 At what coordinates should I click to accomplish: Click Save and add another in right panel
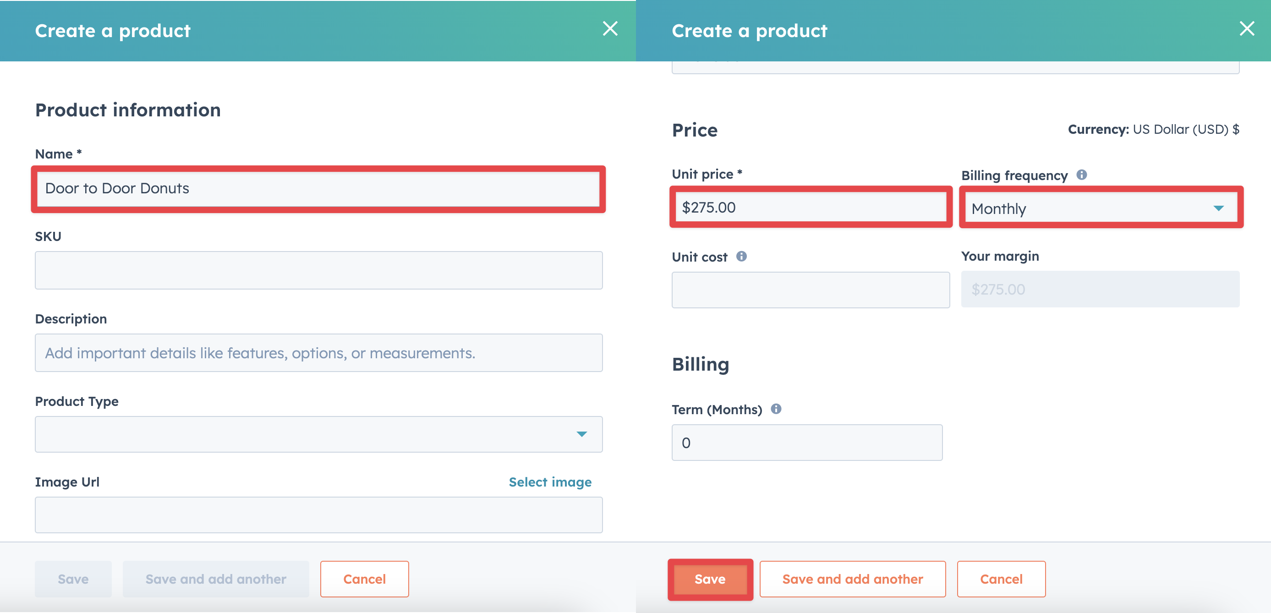click(852, 579)
